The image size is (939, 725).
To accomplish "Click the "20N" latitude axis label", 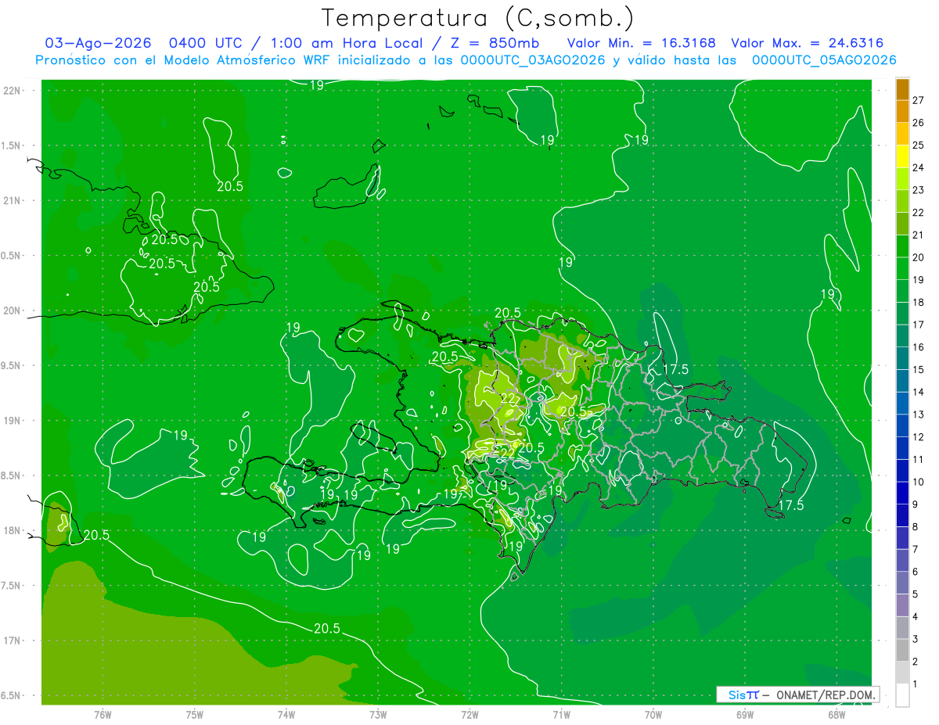I will (x=12, y=310).
